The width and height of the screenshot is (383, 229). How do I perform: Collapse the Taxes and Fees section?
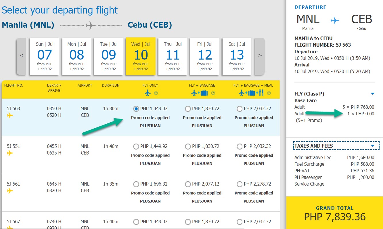373,146
